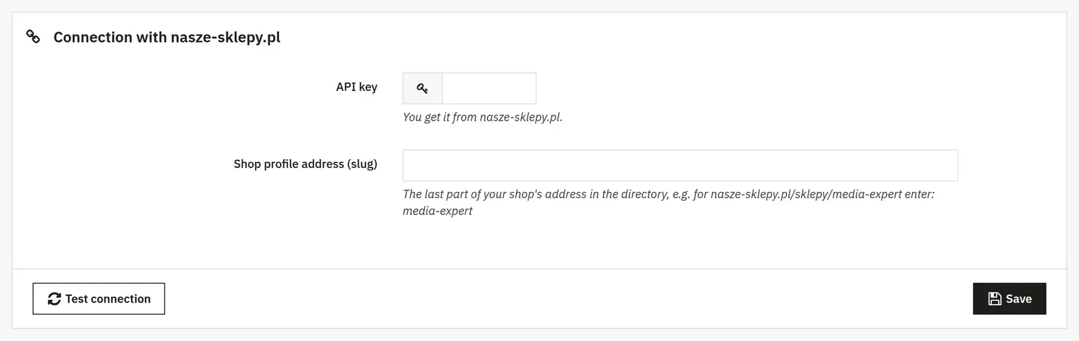
Task: Click 'nasze-sklepy.pl' in the panel heading
Action: [225, 37]
